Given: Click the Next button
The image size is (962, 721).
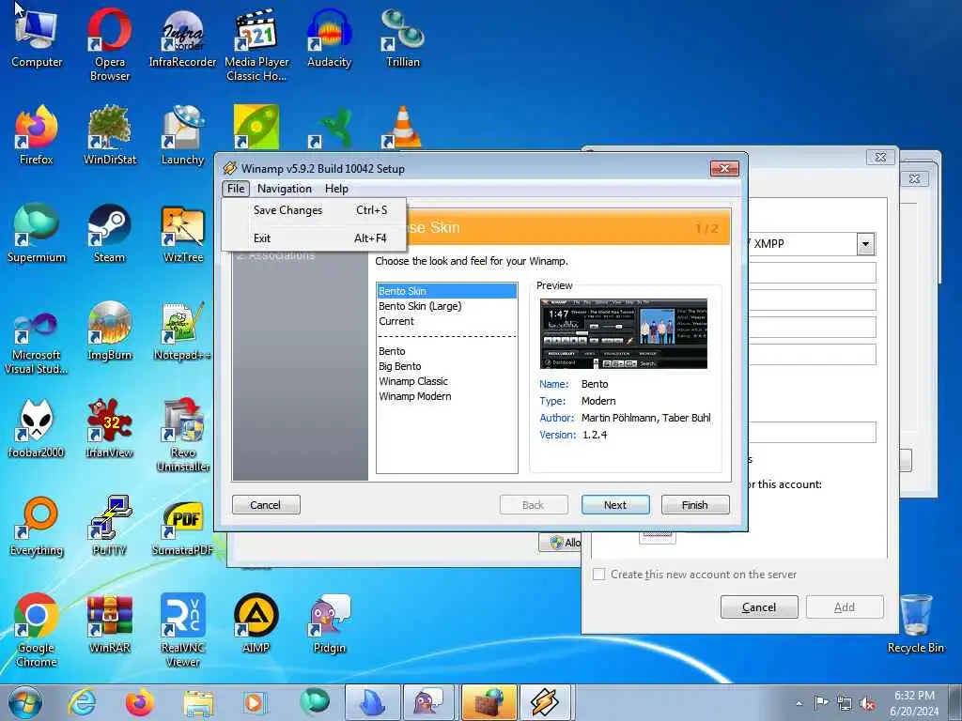Looking at the screenshot, I should point(615,505).
